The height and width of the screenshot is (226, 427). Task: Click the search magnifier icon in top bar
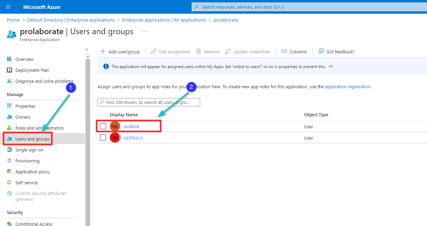point(196,7)
